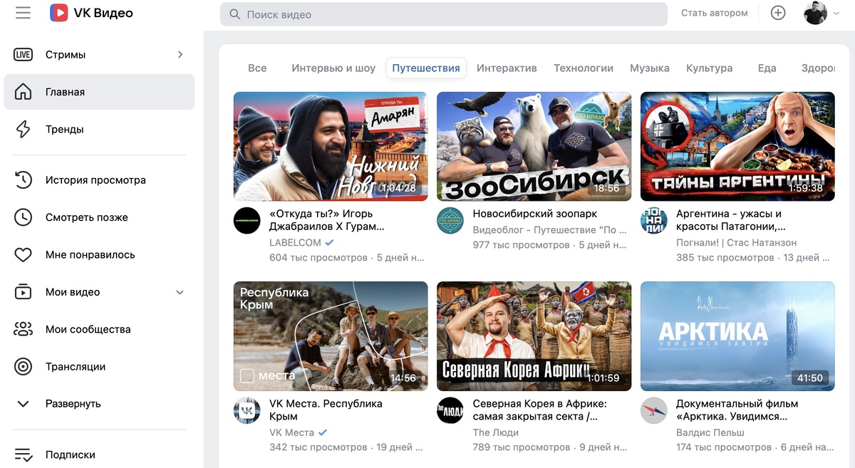Play the Нижний Новгород video thumbnail
The width and height of the screenshot is (855, 468).
331,146
